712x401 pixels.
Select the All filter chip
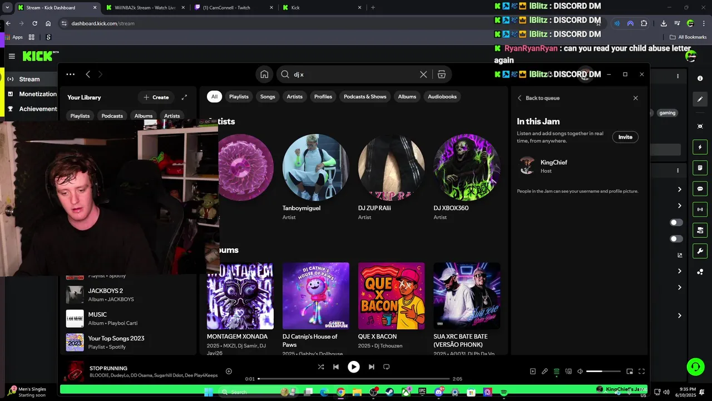point(214,96)
